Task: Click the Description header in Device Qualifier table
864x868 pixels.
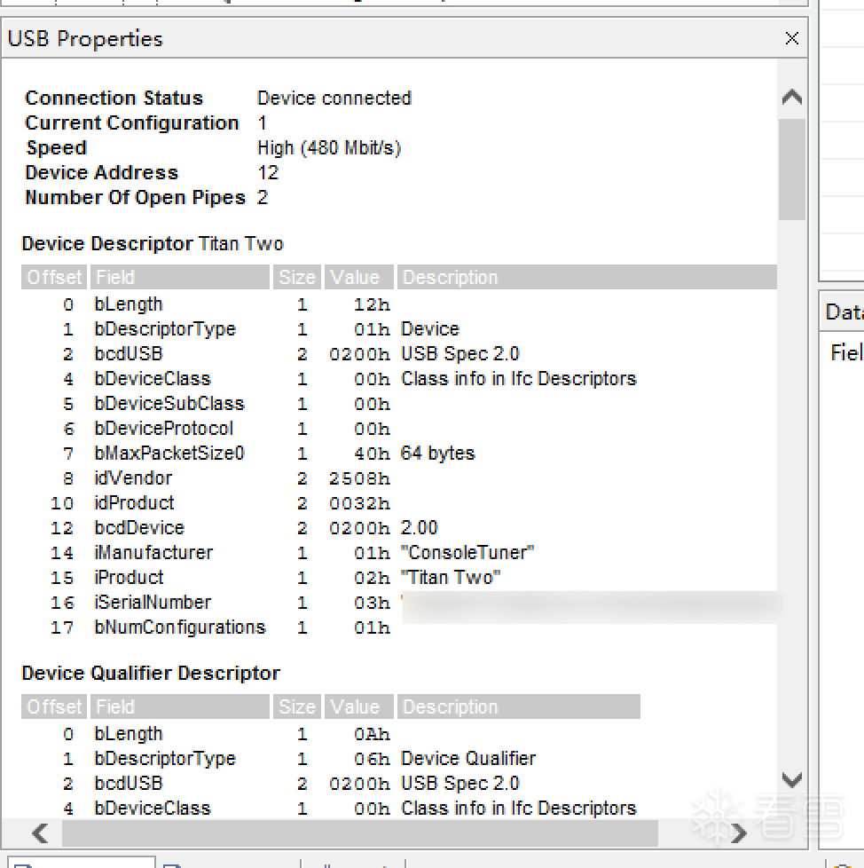Action: coord(519,706)
